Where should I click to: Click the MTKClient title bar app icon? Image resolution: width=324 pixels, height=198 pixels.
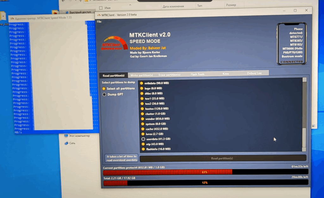98,15
